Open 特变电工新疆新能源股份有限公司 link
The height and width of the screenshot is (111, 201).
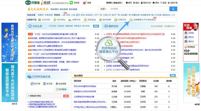coord(43,107)
